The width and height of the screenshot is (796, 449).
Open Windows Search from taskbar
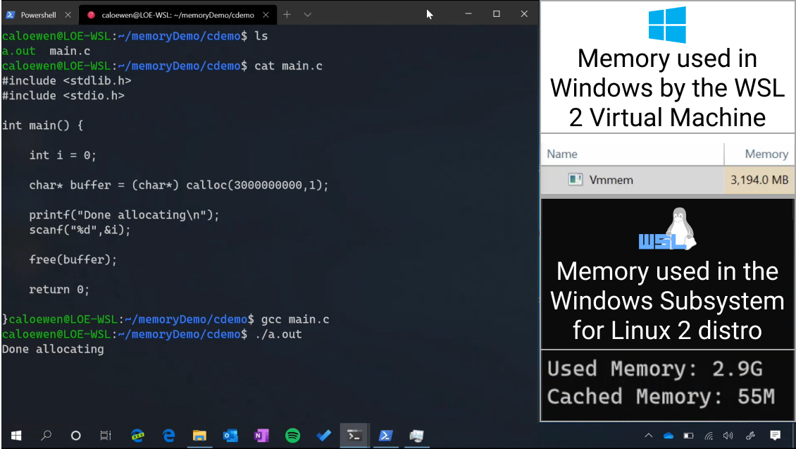click(46, 436)
